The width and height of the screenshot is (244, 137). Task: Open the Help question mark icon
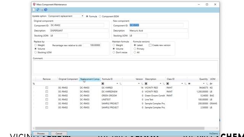coord(46,10)
